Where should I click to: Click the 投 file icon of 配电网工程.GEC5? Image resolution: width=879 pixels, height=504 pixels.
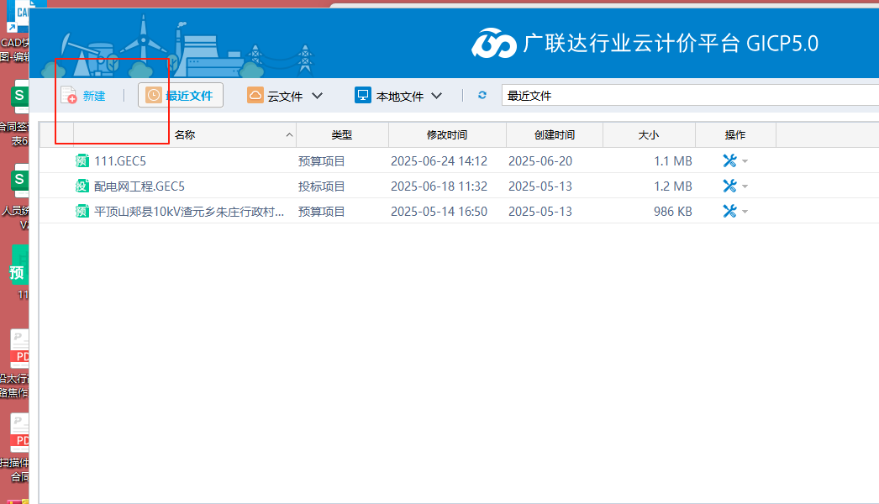tap(82, 186)
